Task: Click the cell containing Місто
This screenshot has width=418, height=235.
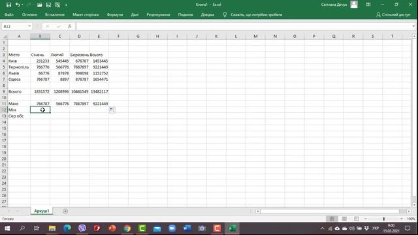Action: pos(19,55)
